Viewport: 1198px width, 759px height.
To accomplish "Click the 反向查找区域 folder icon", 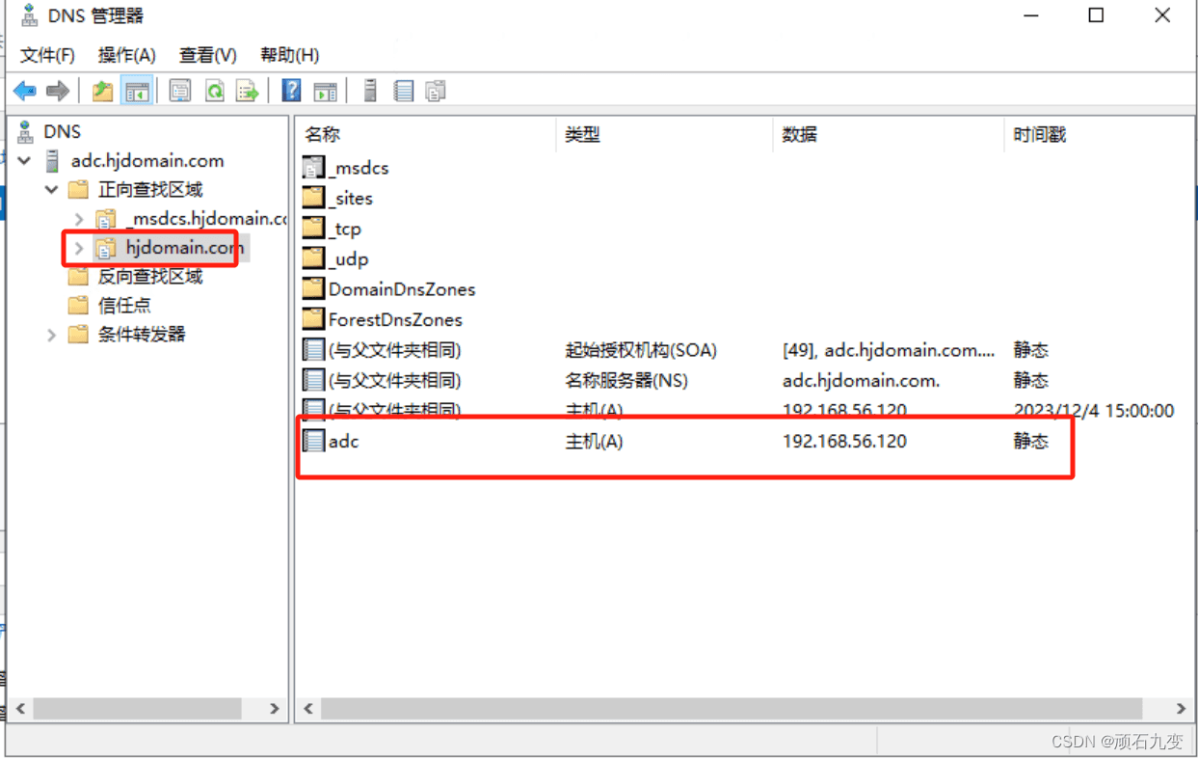I will [x=79, y=277].
